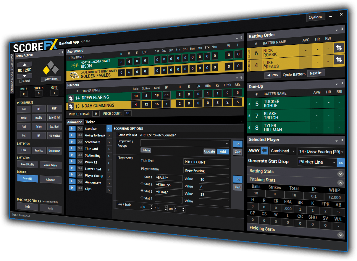
Task: Increase the Pos X stepper value
Action: point(152,206)
